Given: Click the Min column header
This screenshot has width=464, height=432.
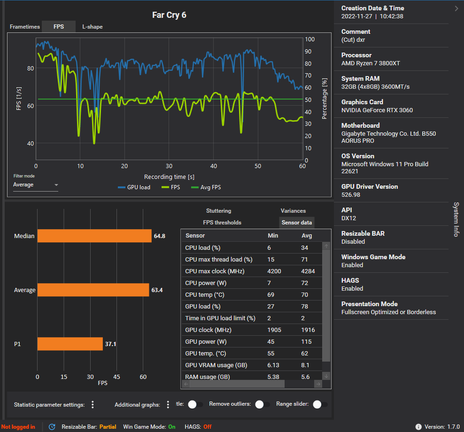Looking at the screenshot, I should (273, 236).
